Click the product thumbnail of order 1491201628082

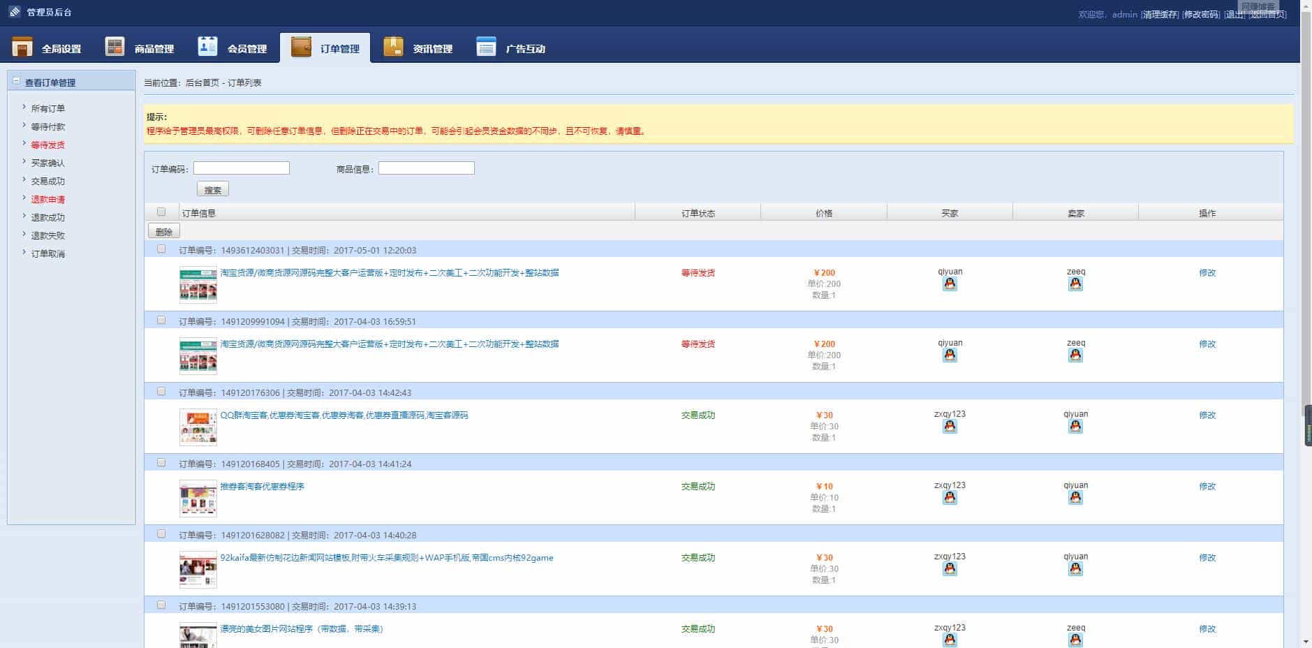click(x=198, y=570)
